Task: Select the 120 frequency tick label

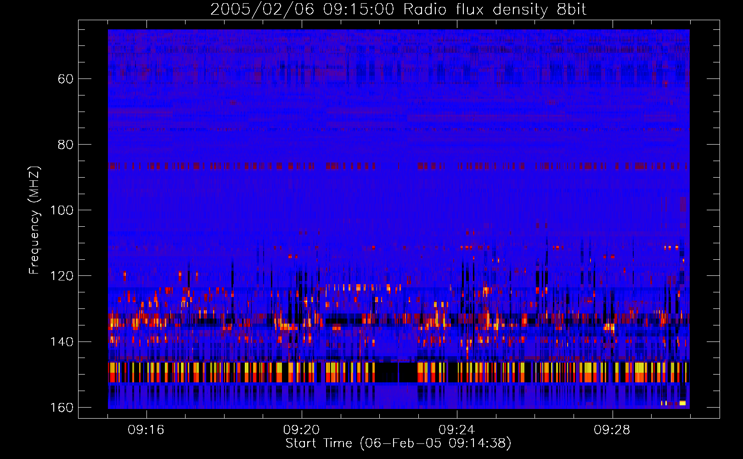Action: point(61,276)
